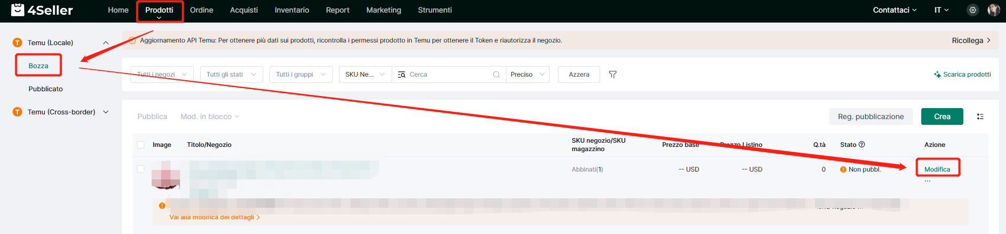Select Bozza in the sidebar
Image resolution: width=1006 pixels, height=234 pixels.
click(x=38, y=66)
